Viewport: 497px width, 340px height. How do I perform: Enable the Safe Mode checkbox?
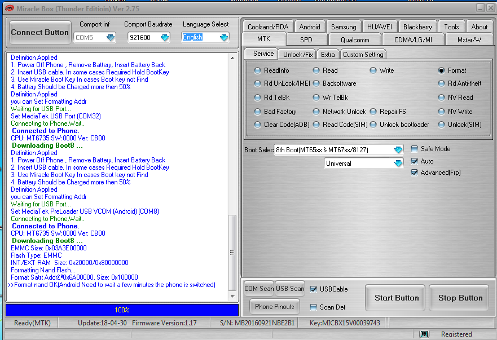pos(414,149)
